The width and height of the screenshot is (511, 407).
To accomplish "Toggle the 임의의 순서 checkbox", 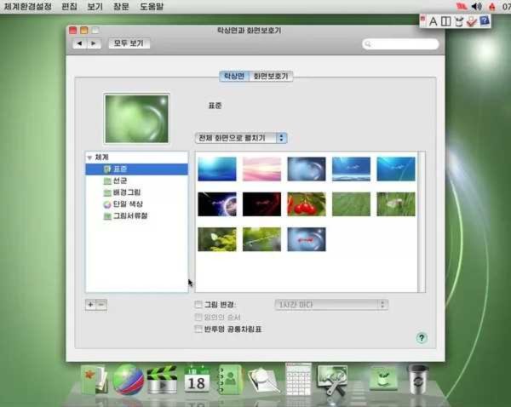I will tap(198, 317).
